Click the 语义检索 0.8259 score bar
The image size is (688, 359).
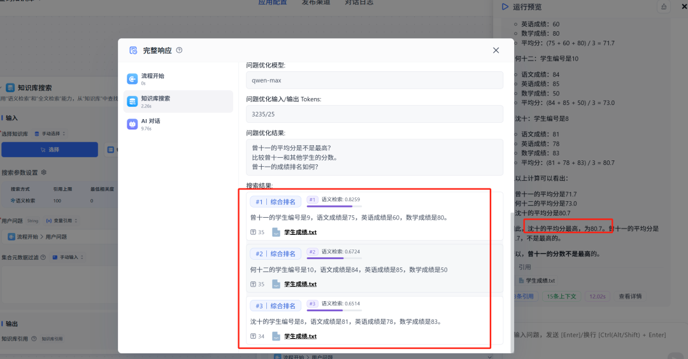pos(334,206)
